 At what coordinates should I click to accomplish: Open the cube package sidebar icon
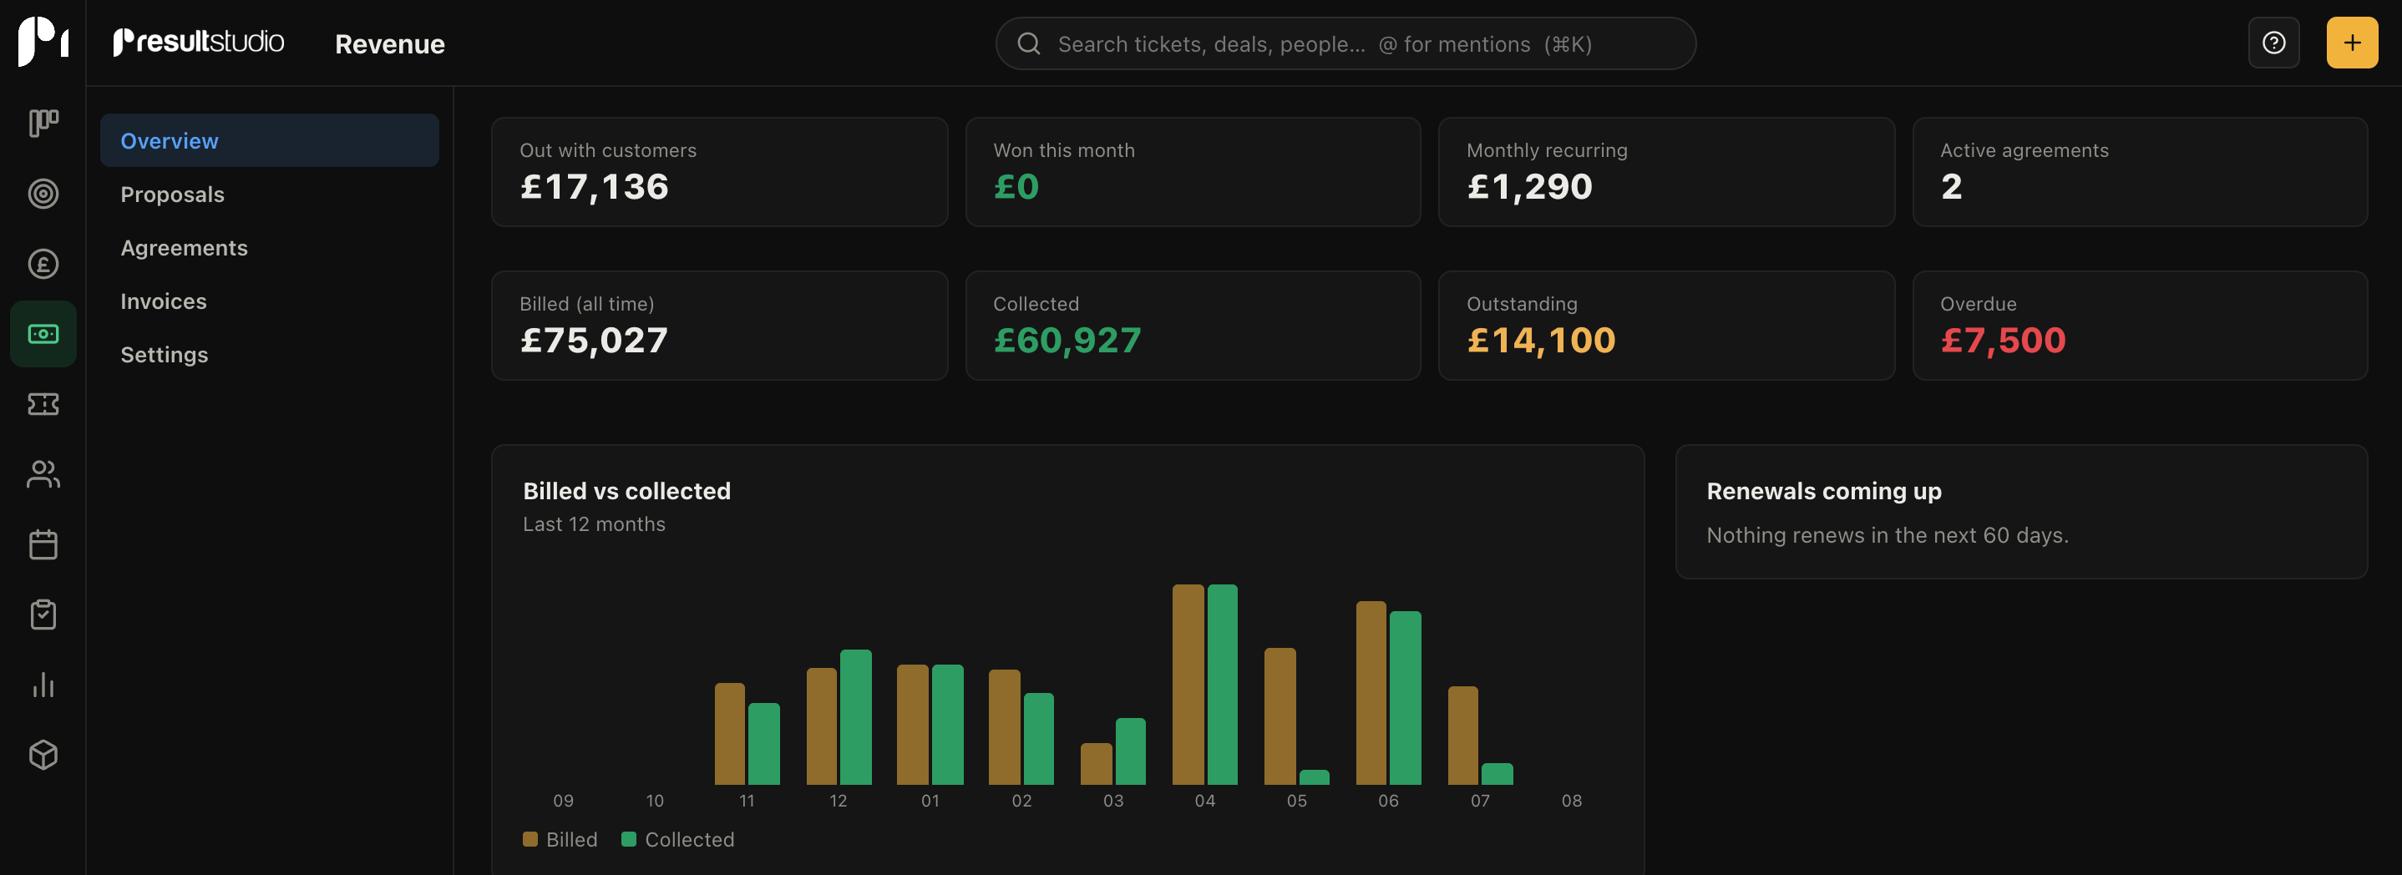(x=43, y=755)
